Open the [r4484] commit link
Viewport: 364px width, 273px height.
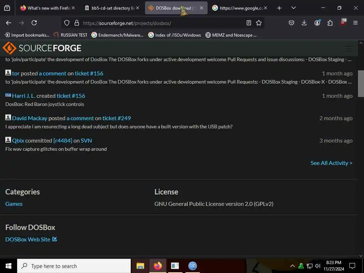click(63, 141)
